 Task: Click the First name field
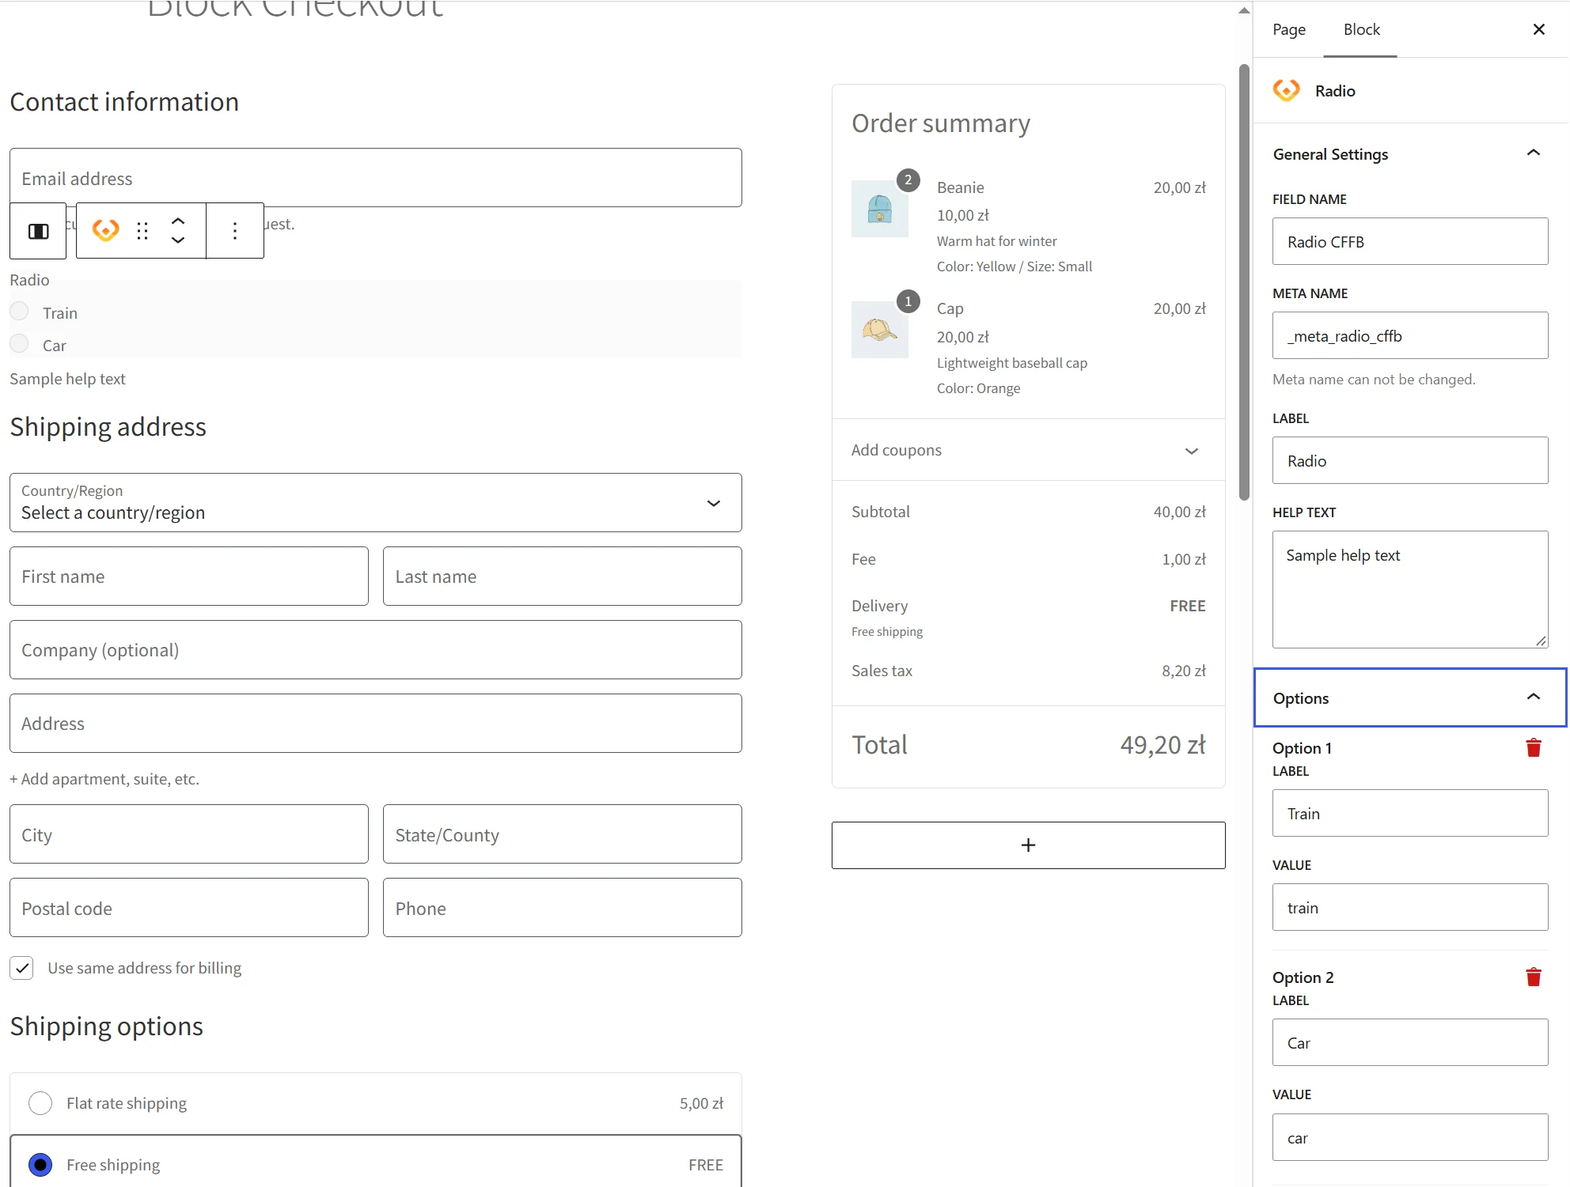click(x=189, y=576)
